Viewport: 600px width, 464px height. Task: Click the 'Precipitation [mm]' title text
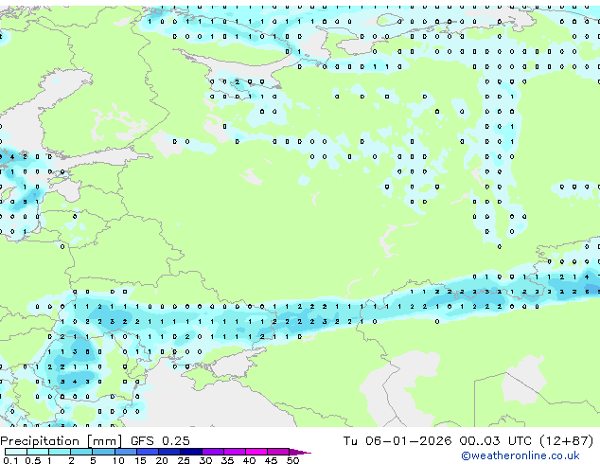click(x=62, y=441)
